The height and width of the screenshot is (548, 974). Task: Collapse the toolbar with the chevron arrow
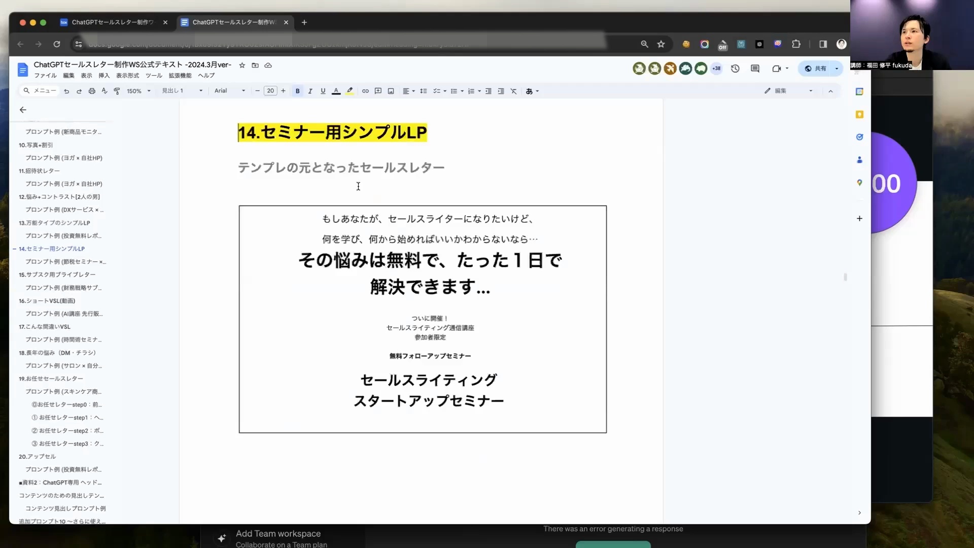831,91
